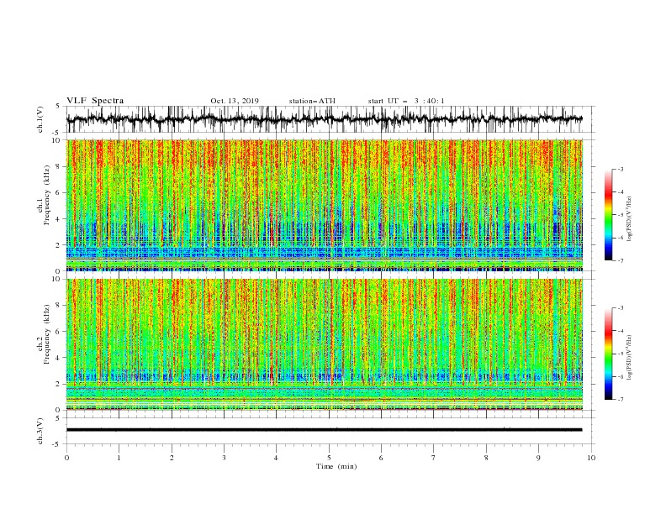
Task: Click the 'ch.1(V)' waveform axis label
Action: point(40,119)
